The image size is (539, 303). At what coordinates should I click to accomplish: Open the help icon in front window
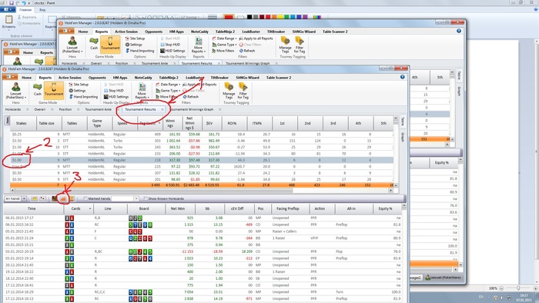click(x=402, y=77)
